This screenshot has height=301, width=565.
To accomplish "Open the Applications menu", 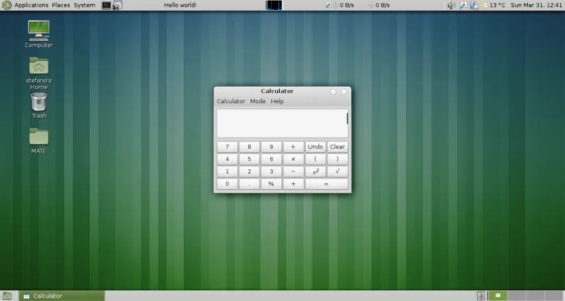I will pos(30,5).
